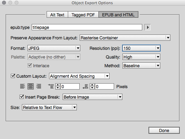
Task: Click the Done button
Action: pyautogui.click(x=164, y=130)
